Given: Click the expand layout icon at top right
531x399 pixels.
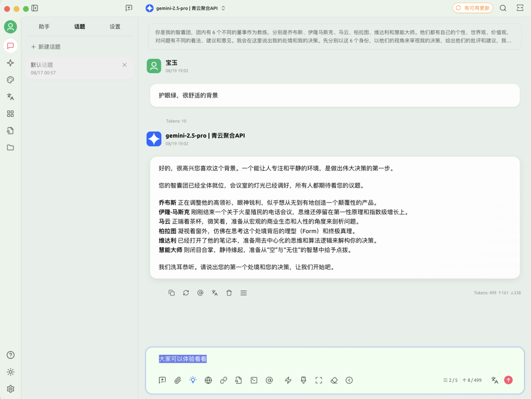Looking at the screenshot, I should coord(520,8).
